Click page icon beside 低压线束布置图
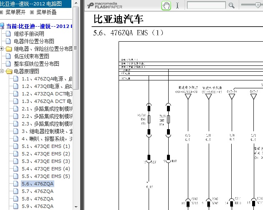The height and width of the screenshot is (210, 263). point(8,56)
